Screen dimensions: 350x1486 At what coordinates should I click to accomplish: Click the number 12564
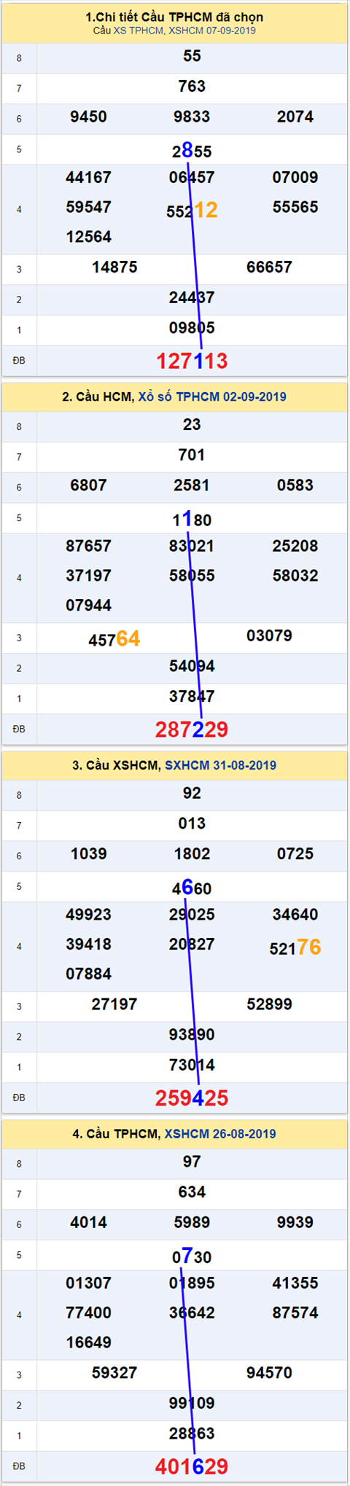coord(89,237)
